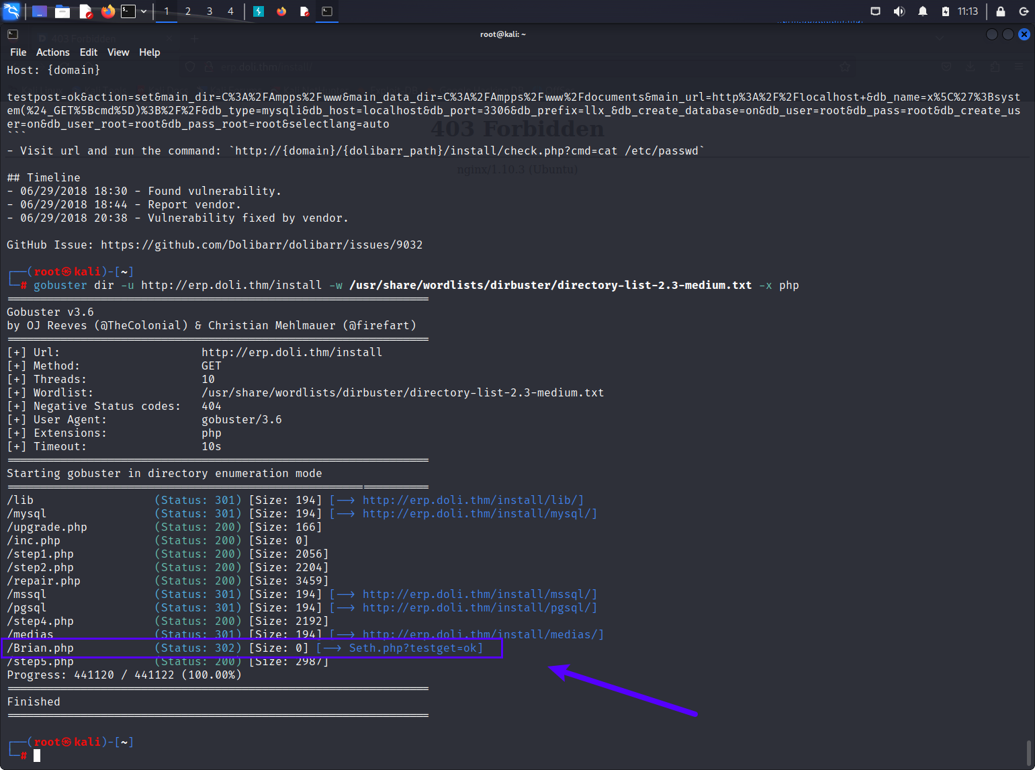Click the bottom terminal prompt cursor

pos(37,755)
